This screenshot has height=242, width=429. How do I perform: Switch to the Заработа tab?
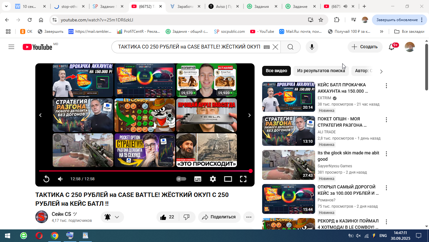(x=185, y=6)
